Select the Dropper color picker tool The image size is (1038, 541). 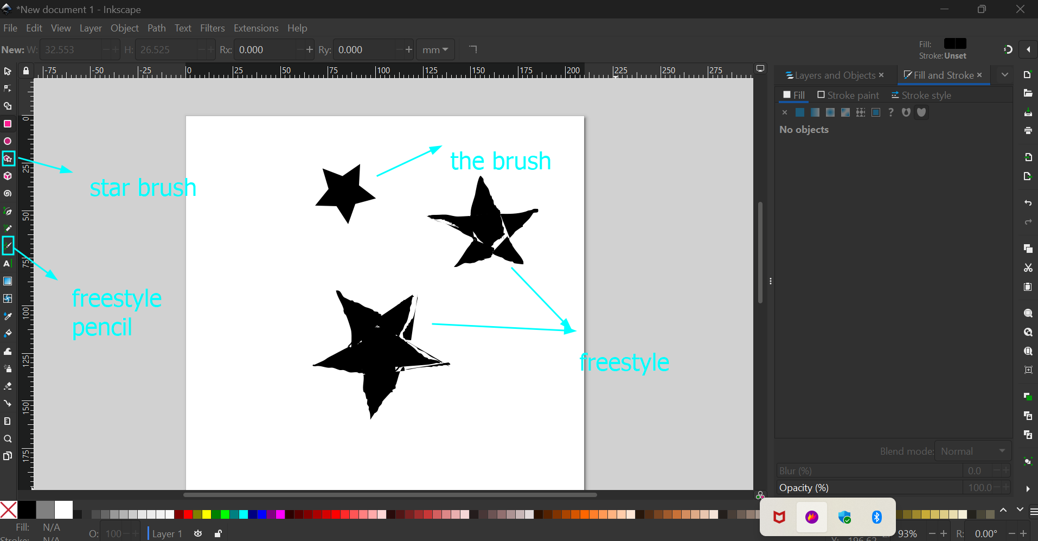8,316
